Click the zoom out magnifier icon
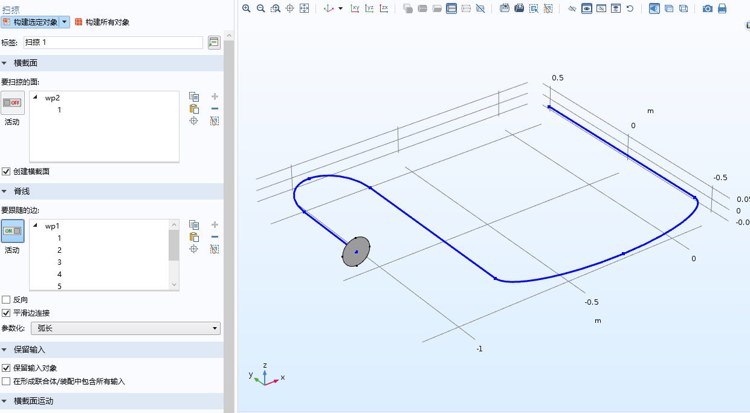The width and height of the screenshot is (750, 413). 260,8
